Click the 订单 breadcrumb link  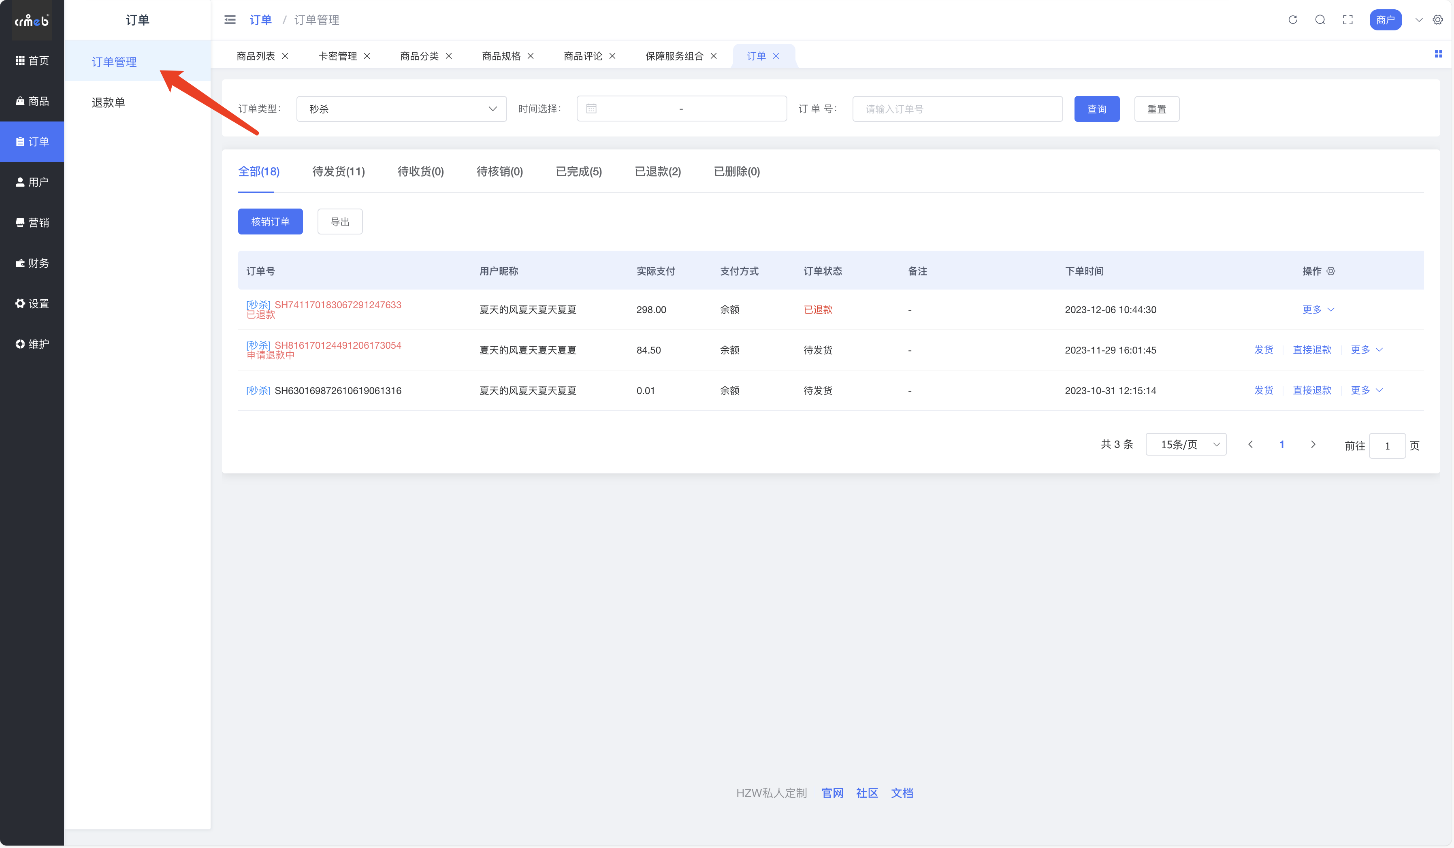[x=260, y=20]
